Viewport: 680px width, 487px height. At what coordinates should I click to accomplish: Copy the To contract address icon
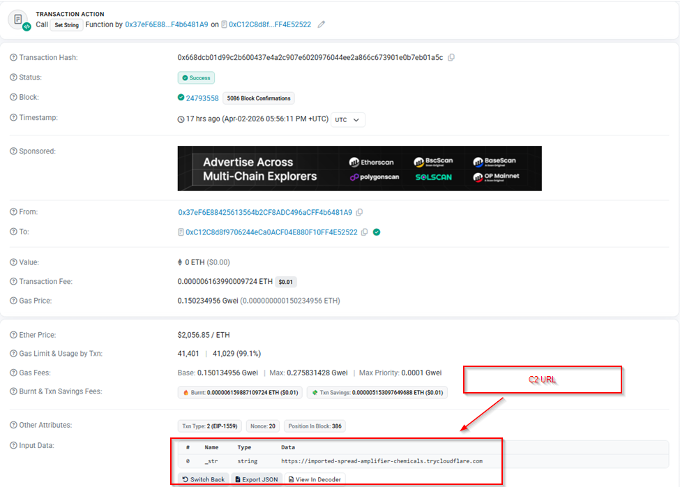[x=364, y=232]
